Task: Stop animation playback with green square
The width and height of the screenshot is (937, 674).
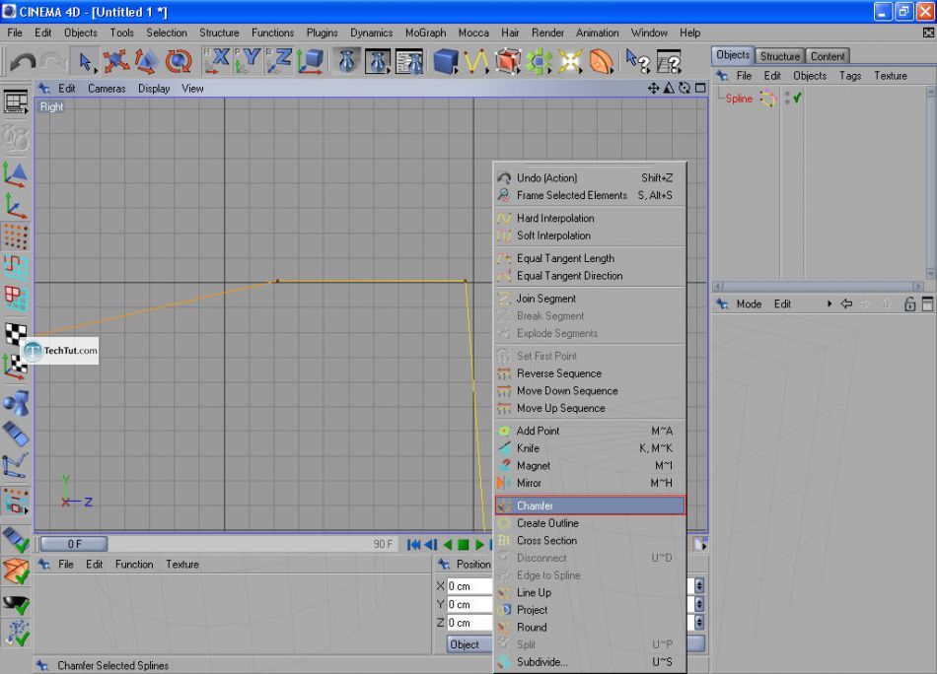Action: 464,545
